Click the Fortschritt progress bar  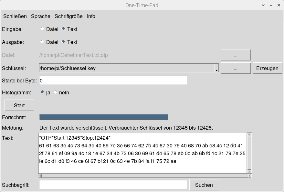point(103,117)
